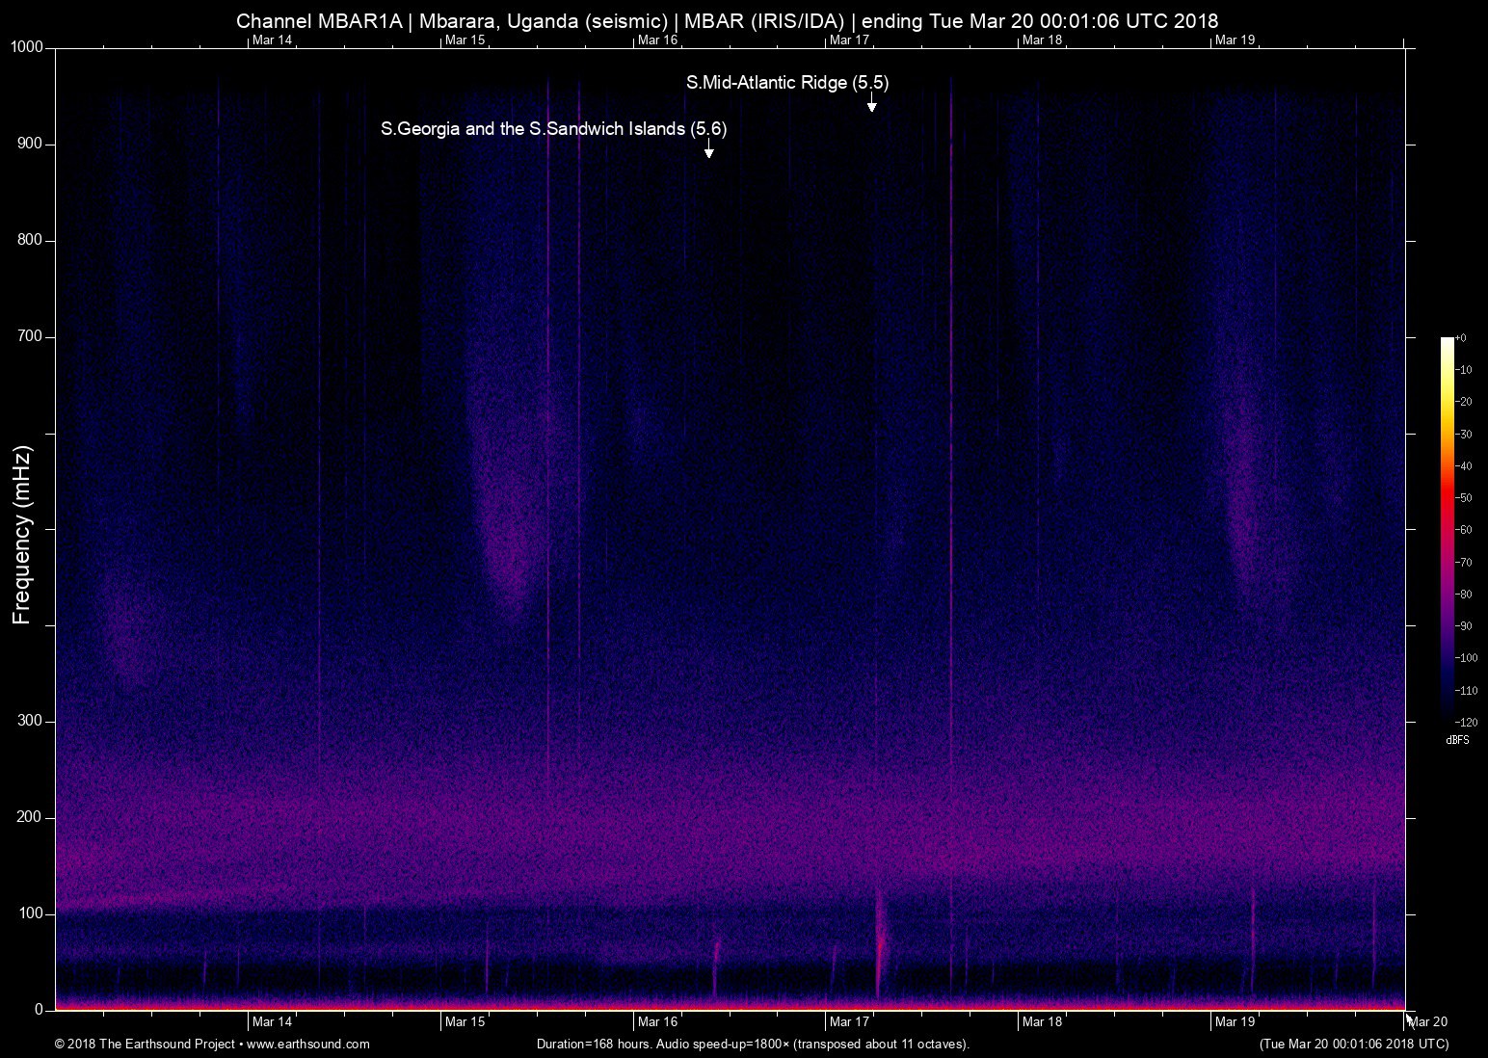Screen dimensions: 1488x1058
Task: Select the S.Mid-Atlantic Ridge (5.5) annotation
Action: point(786,83)
